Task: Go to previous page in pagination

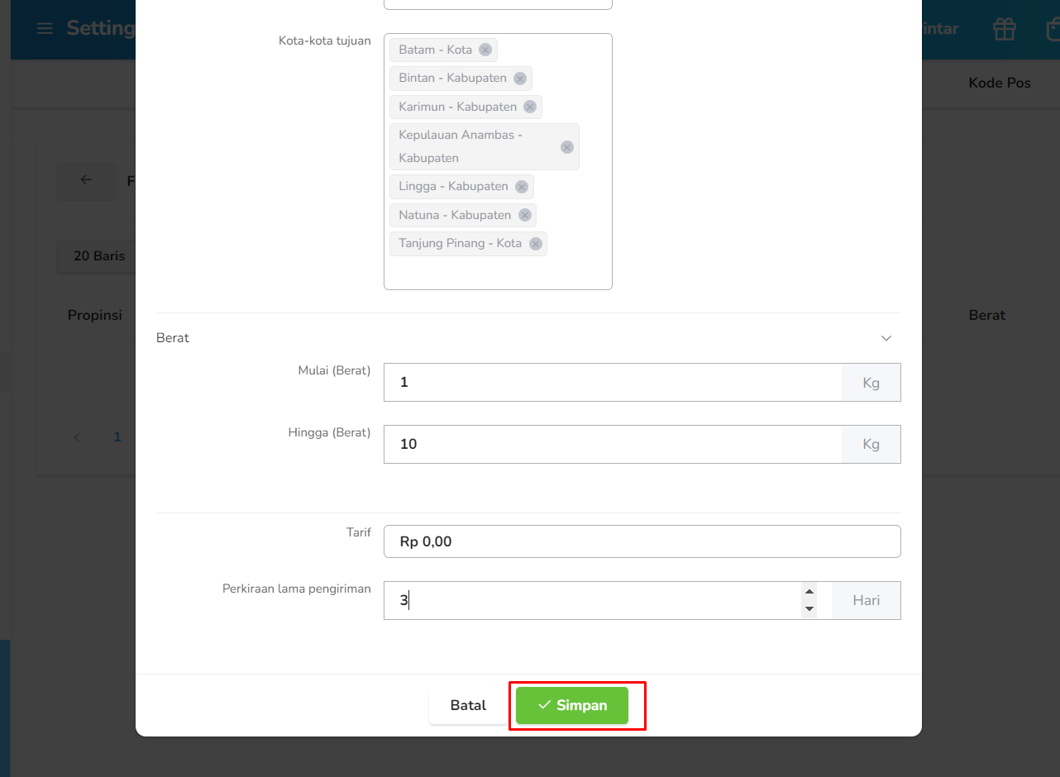Action: click(x=78, y=437)
